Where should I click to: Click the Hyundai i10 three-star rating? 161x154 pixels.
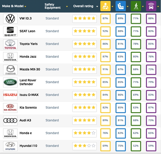coord(84,146)
